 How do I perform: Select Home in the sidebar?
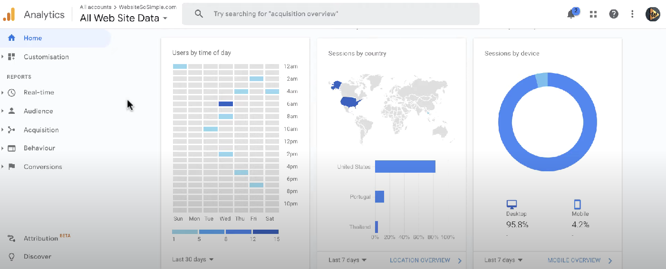click(x=33, y=38)
